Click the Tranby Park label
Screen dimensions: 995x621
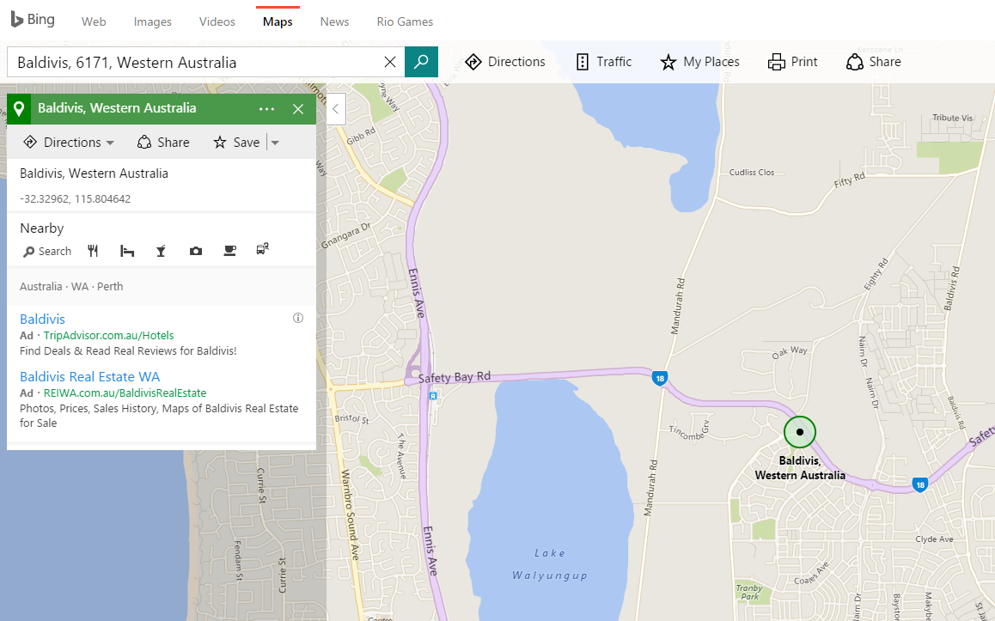coord(749,592)
